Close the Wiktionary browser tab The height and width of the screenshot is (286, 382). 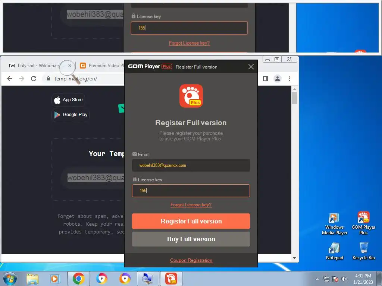pyautogui.click(x=70, y=66)
